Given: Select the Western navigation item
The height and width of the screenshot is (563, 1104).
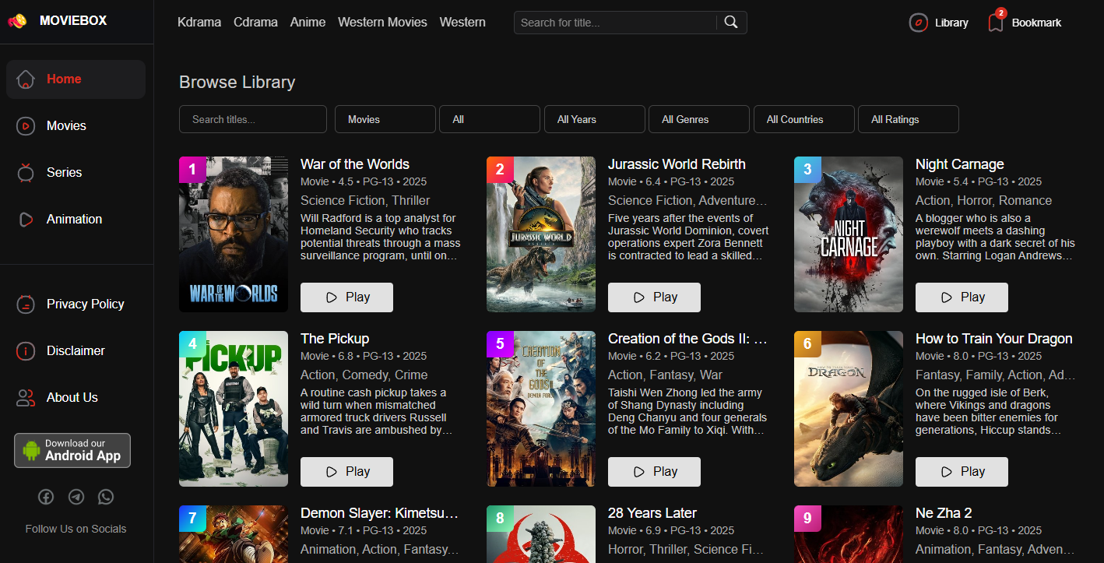Looking at the screenshot, I should click(462, 23).
